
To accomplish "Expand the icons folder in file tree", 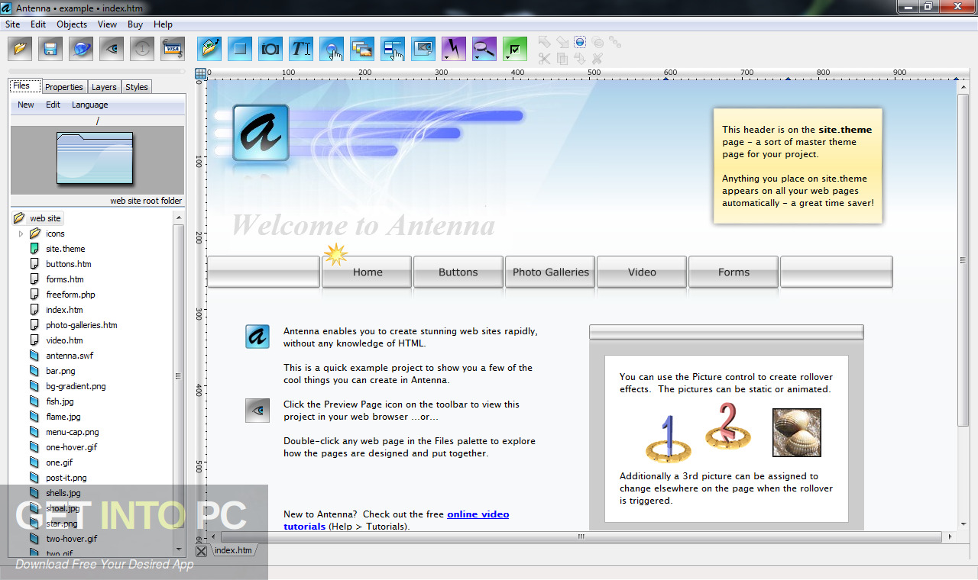I will 21,234.
